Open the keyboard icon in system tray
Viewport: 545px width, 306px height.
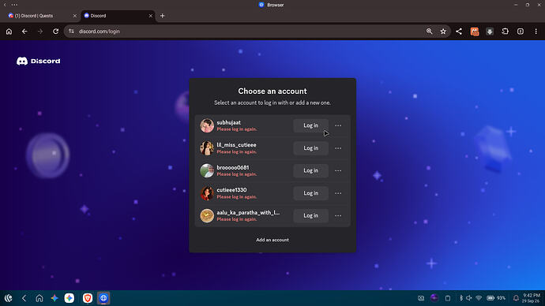[421, 298]
